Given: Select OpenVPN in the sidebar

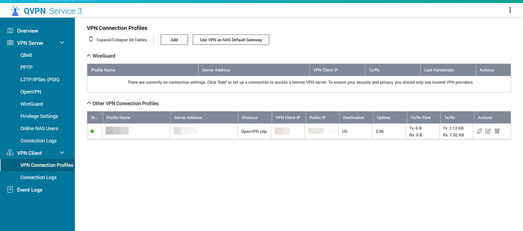Looking at the screenshot, I should point(31,92).
